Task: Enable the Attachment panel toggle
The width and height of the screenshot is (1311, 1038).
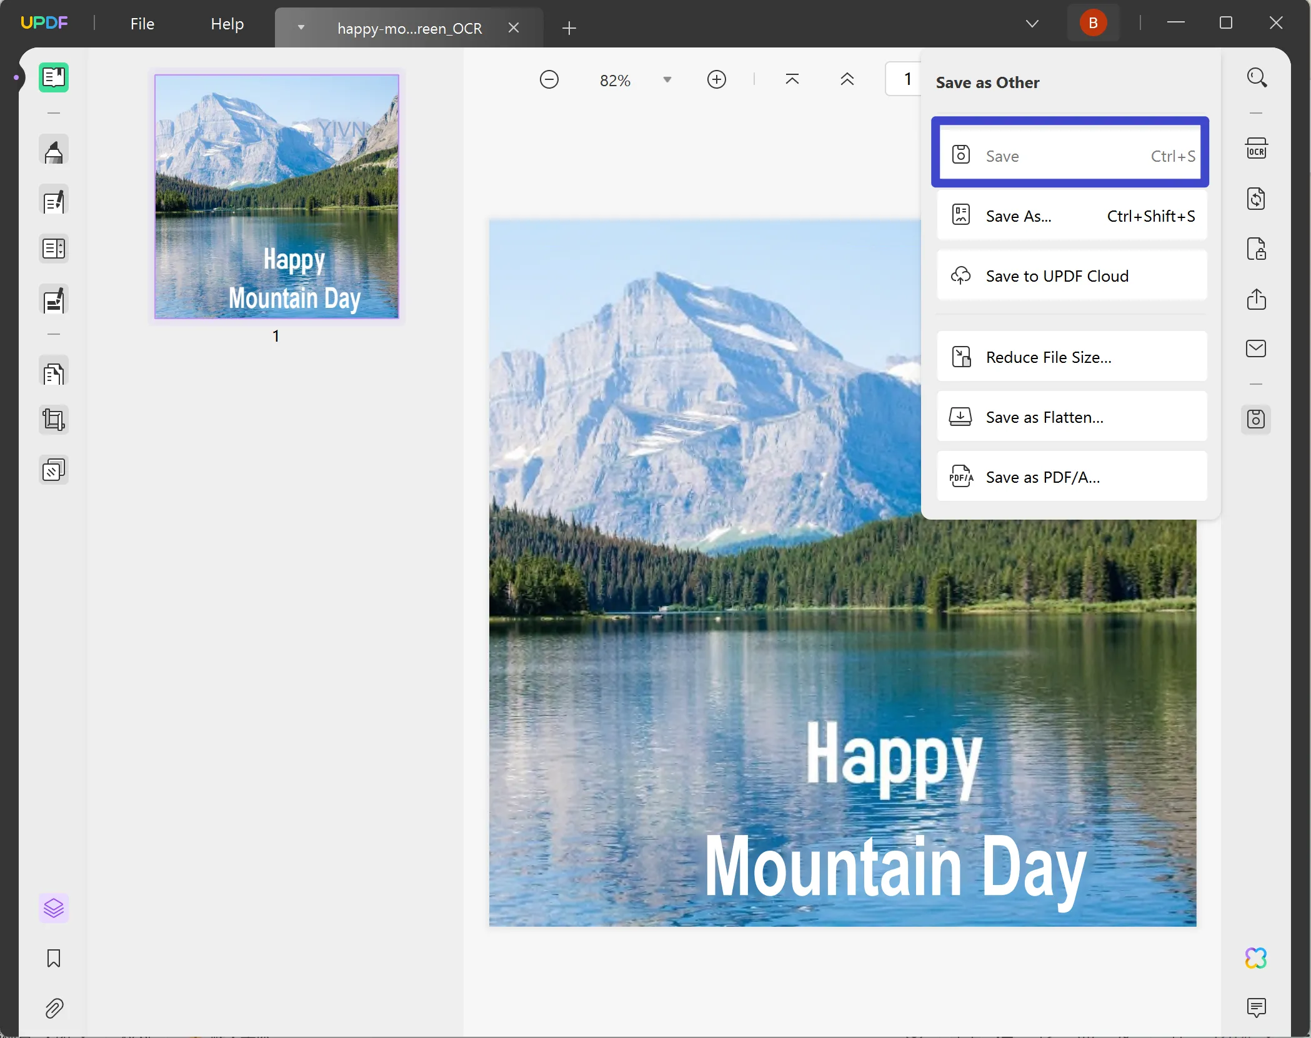Action: [x=53, y=1007]
